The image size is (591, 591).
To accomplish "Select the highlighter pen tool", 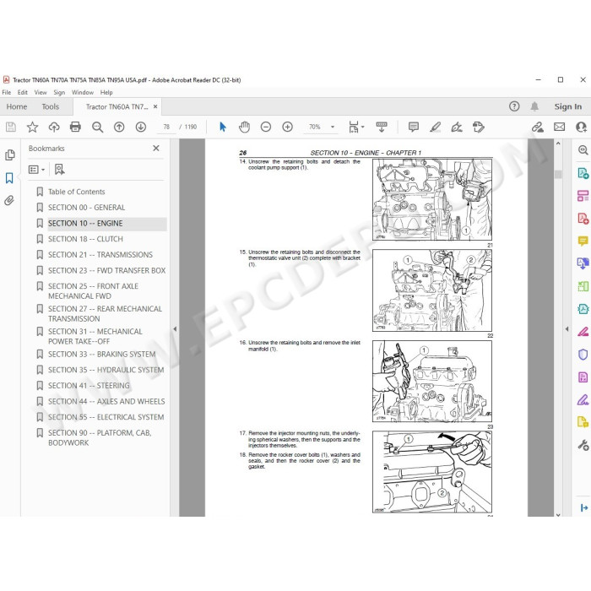I will 435,127.
